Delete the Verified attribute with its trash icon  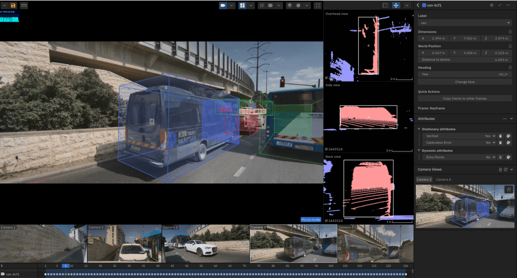(x=500, y=136)
